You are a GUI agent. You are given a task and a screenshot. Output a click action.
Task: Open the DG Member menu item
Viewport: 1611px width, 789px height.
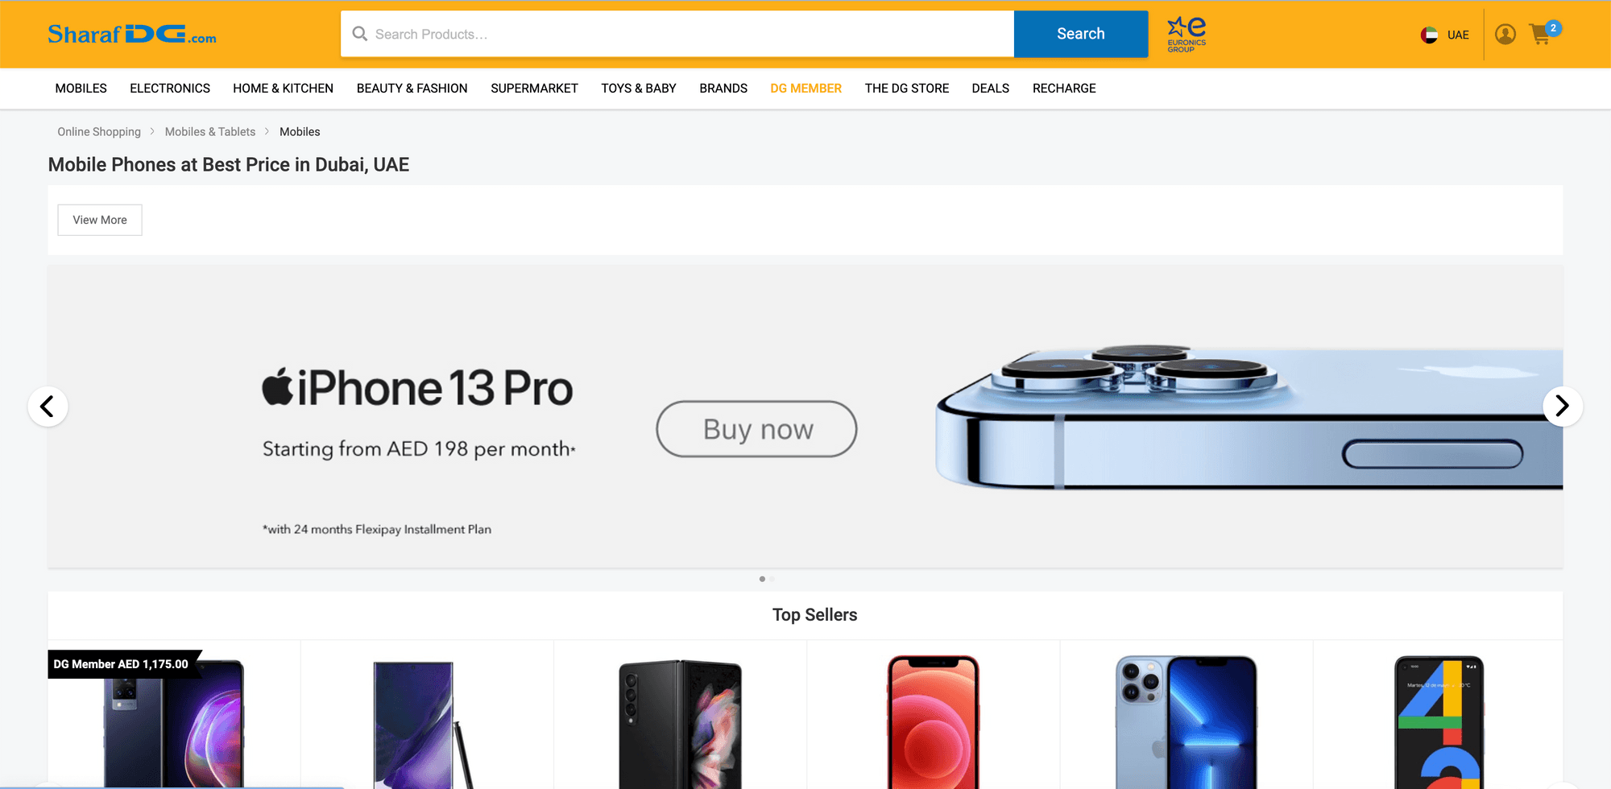(805, 89)
